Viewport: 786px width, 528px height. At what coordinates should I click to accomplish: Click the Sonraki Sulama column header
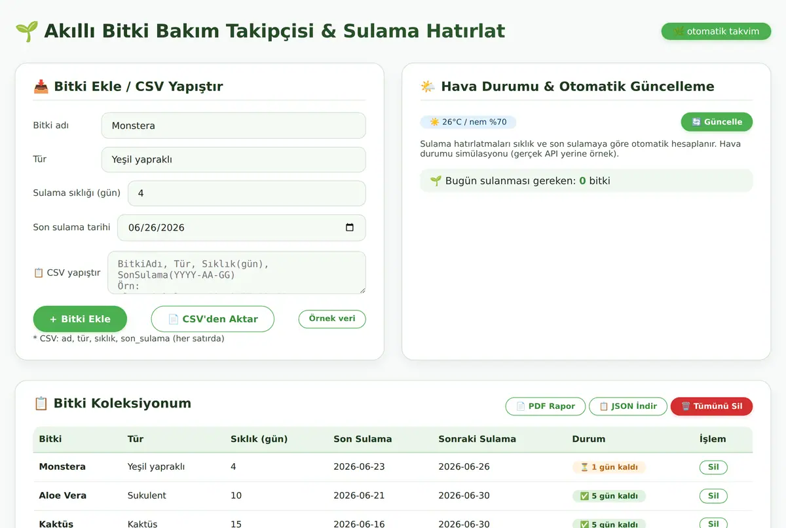point(477,439)
